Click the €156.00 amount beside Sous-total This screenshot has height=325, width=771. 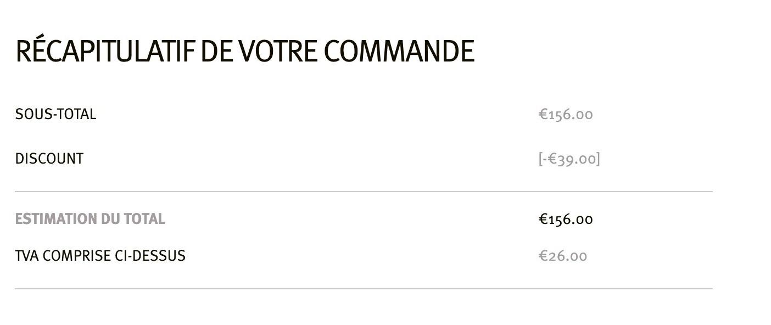[x=566, y=114]
